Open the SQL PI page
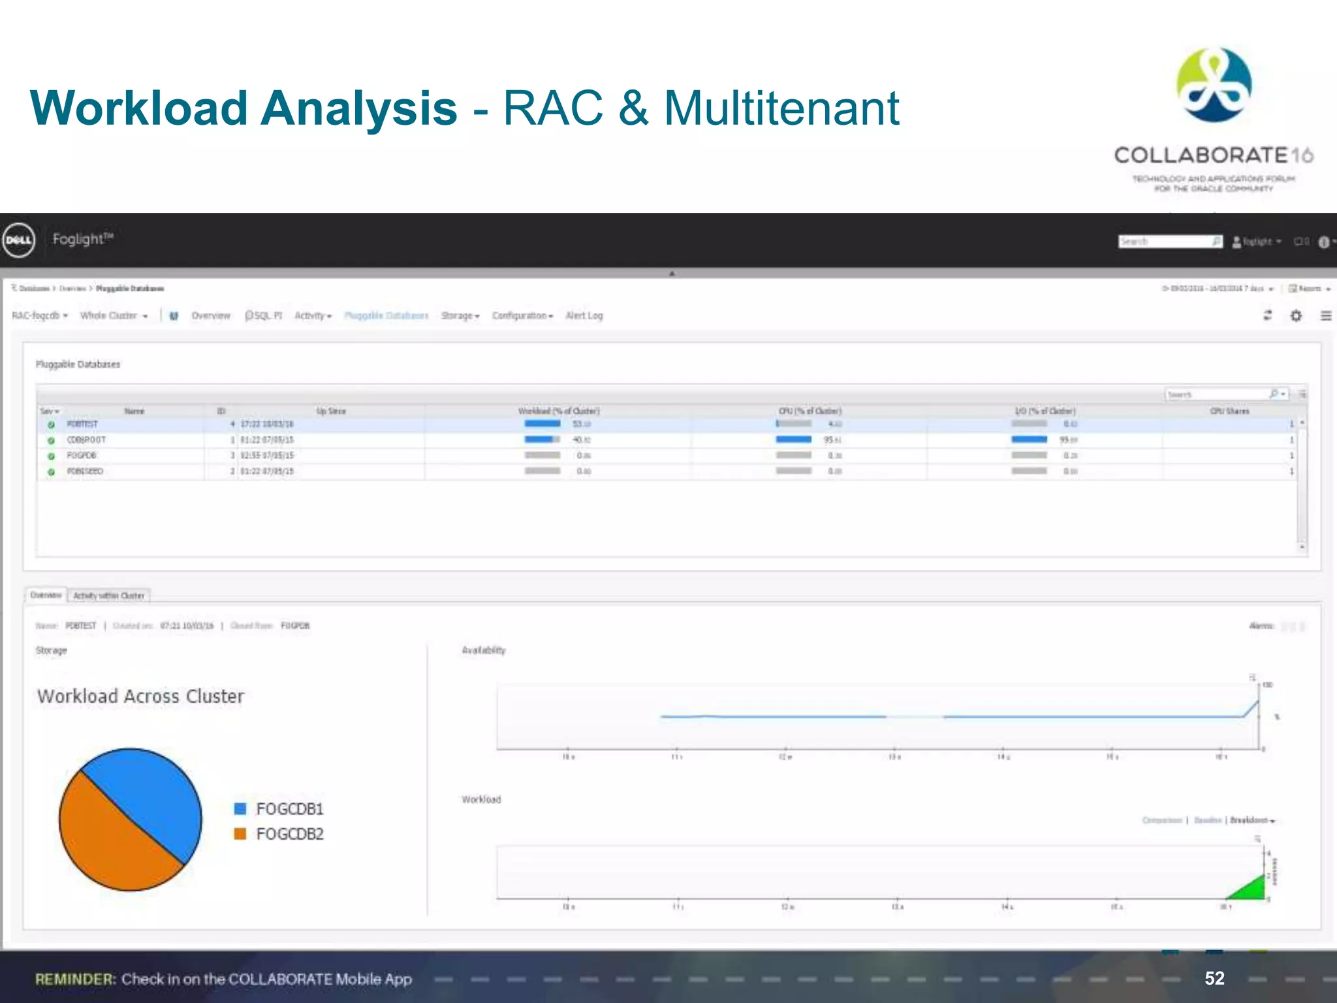This screenshot has height=1003, width=1337. click(x=264, y=316)
